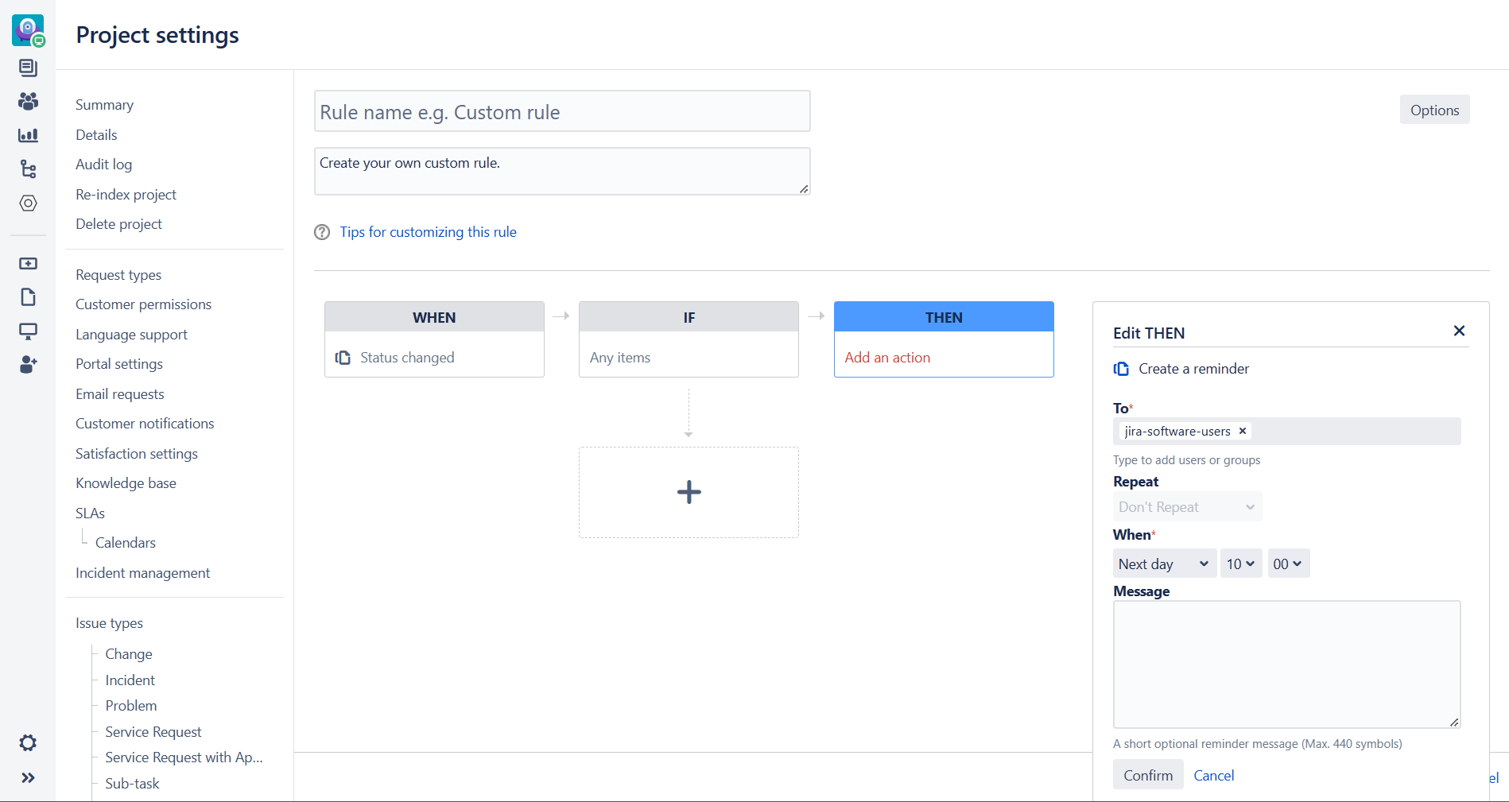Click the Raise a request icon
The height and width of the screenshot is (802, 1509).
pyautogui.click(x=28, y=264)
